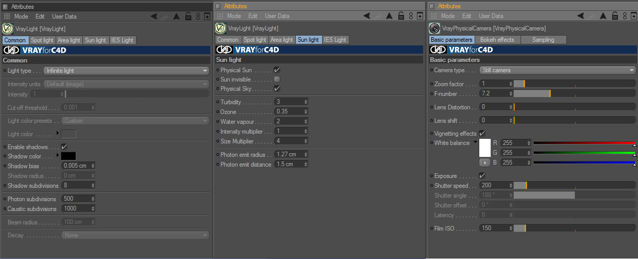Click Film ISO slider bar
638x259 pixels.
[575, 228]
